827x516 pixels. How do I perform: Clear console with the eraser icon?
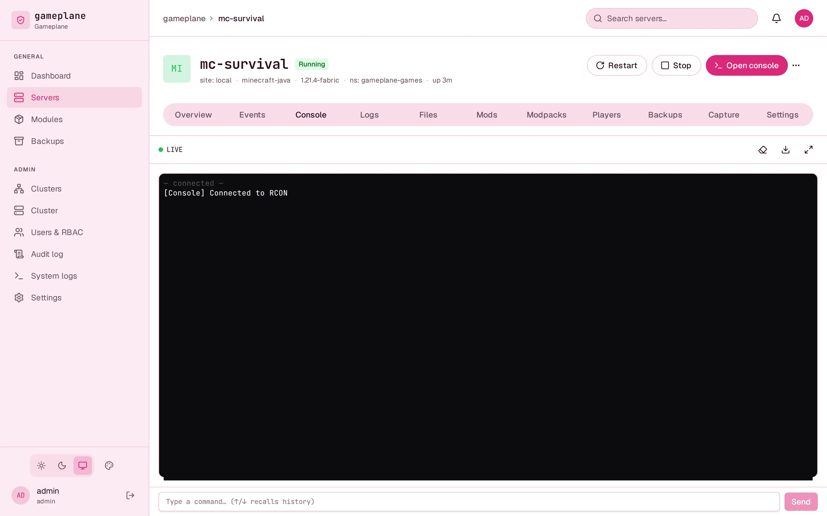click(762, 149)
